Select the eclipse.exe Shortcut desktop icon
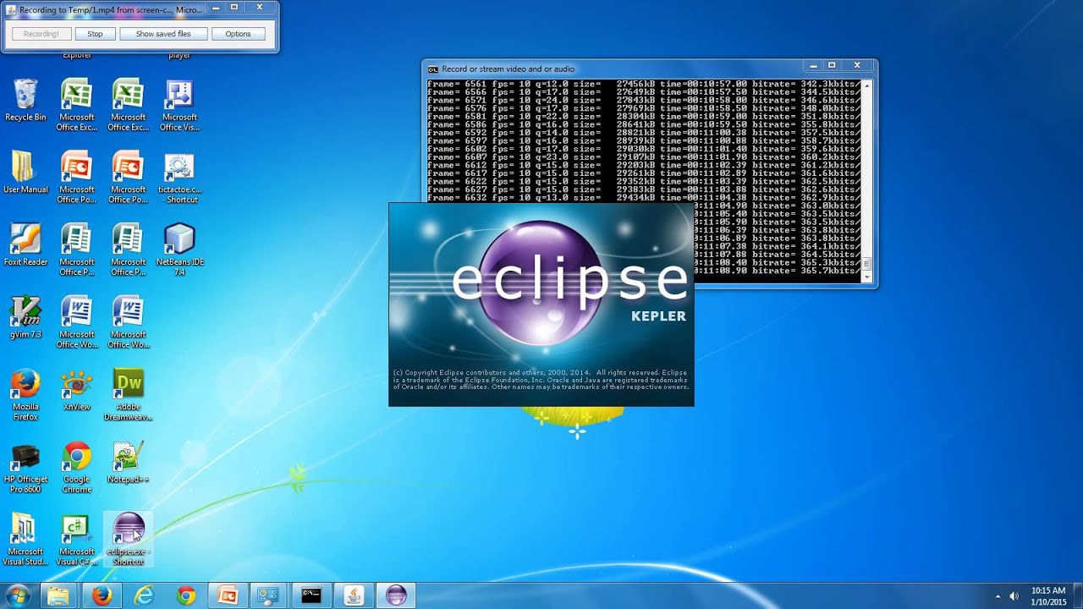The width and height of the screenshot is (1083, 609). (x=129, y=540)
